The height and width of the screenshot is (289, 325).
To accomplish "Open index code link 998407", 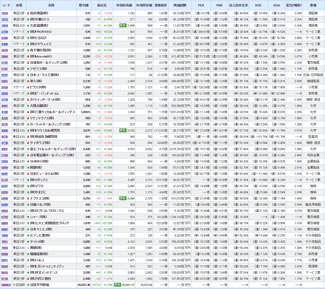I will (x=6, y=285).
